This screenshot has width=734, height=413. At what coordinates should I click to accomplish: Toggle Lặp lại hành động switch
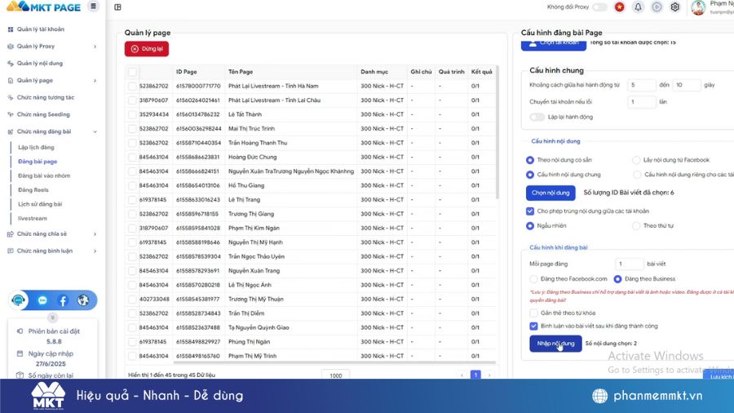tap(537, 117)
